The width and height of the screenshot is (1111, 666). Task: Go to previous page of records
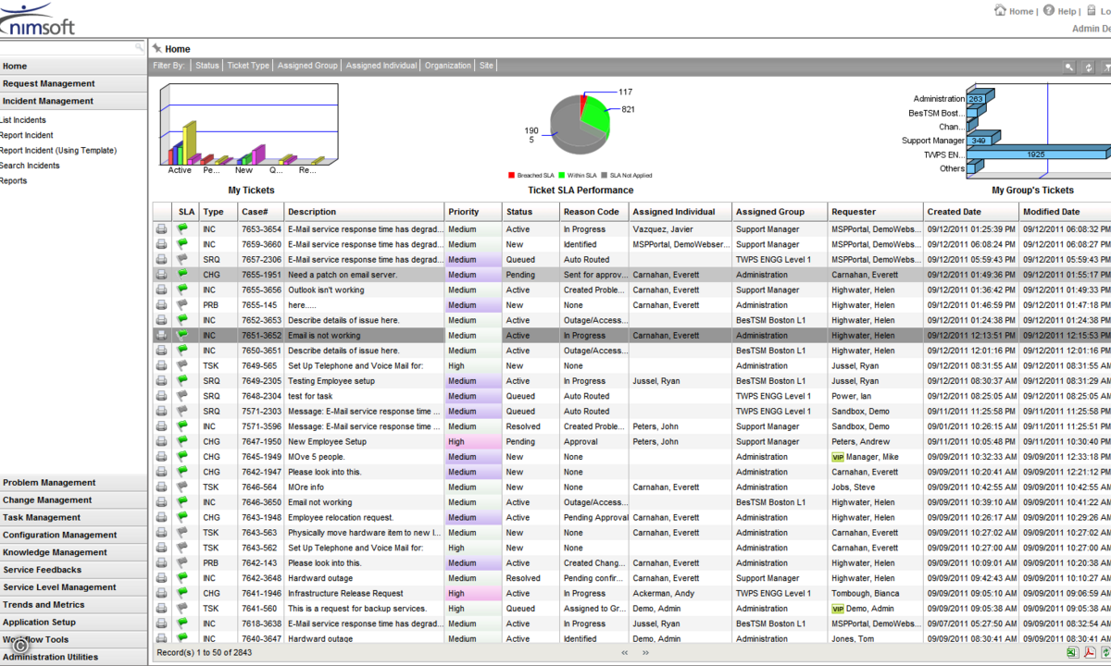point(625,652)
